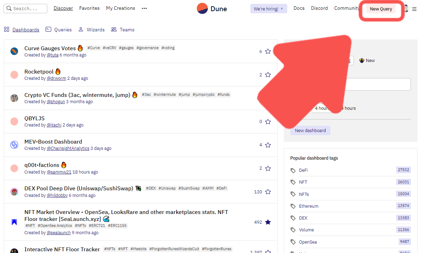422x253 pixels.
Task: Focus the Search field in top bar
Action: click(25, 9)
